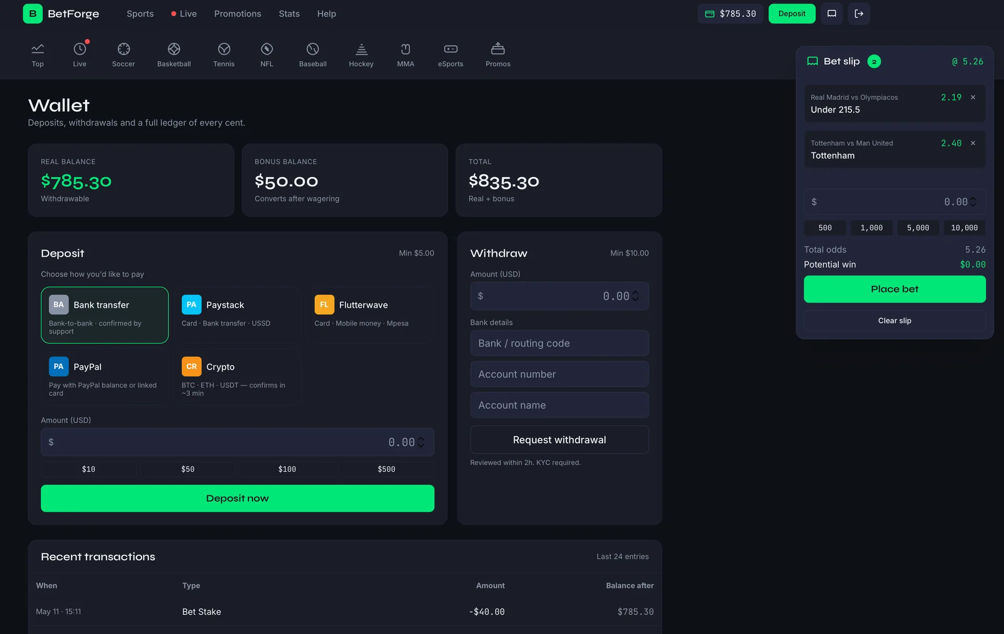
Task: Click the green Deposit header button
Action: pyautogui.click(x=792, y=14)
